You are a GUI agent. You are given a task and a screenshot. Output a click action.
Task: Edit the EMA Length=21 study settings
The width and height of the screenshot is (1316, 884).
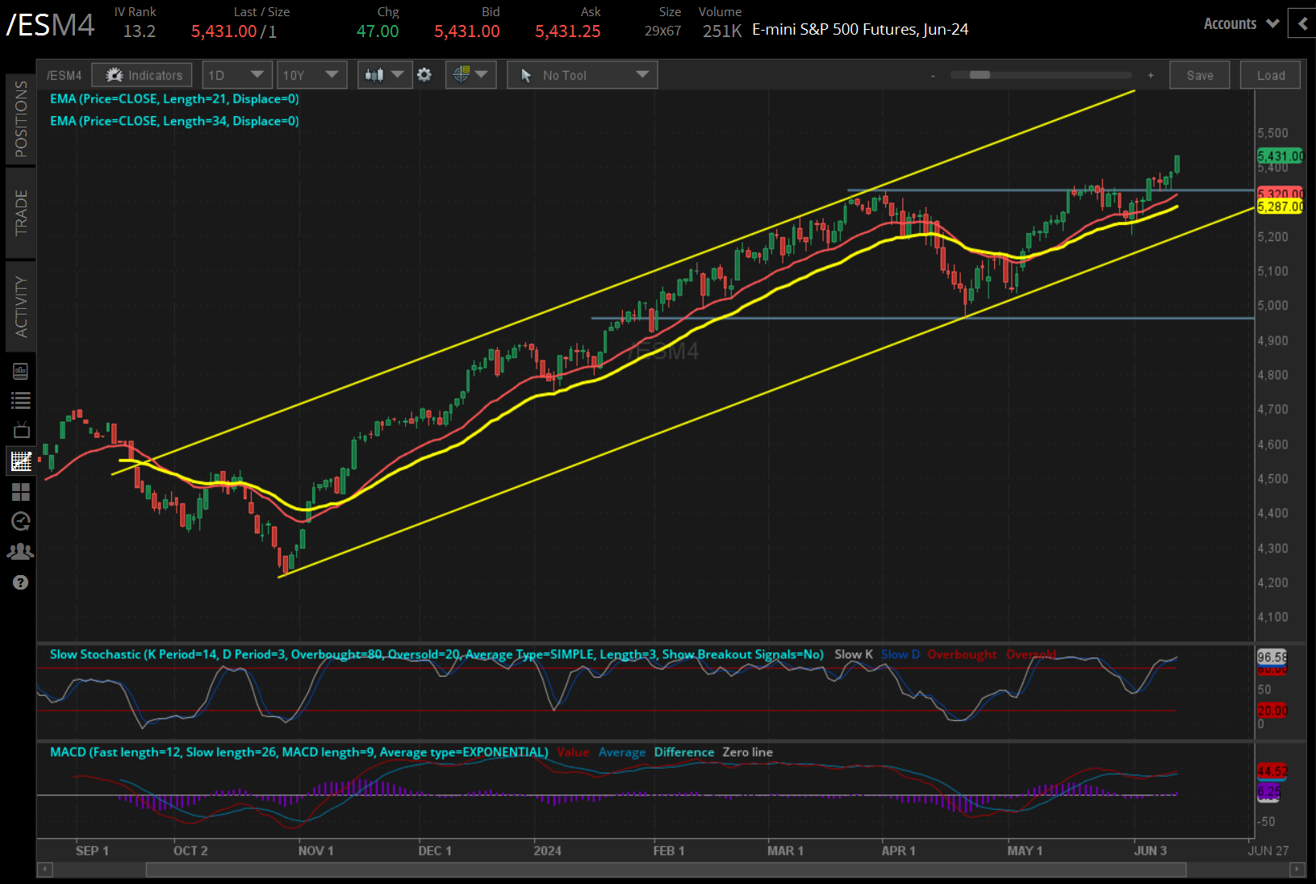174,98
